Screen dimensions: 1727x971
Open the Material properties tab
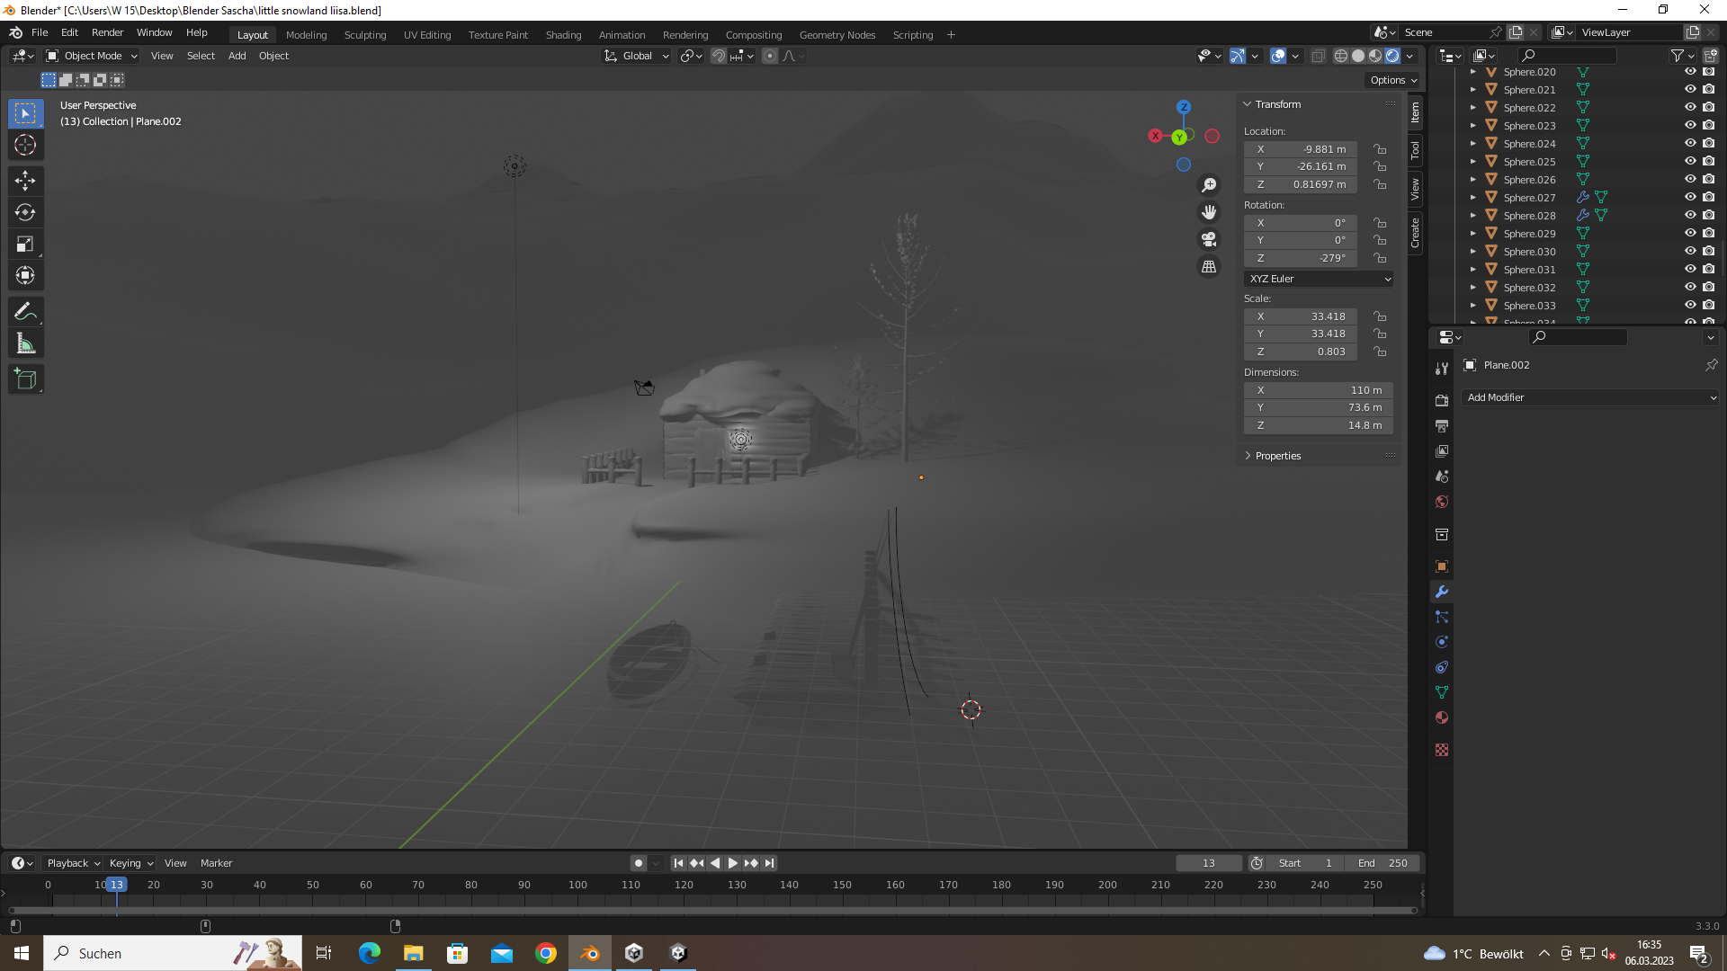tap(1442, 717)
